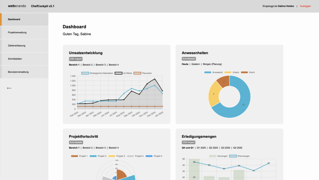The image size is (319, 180).
Task: Switch Umsatzentwicklung to Bereich 2
Action: (88, 65)
